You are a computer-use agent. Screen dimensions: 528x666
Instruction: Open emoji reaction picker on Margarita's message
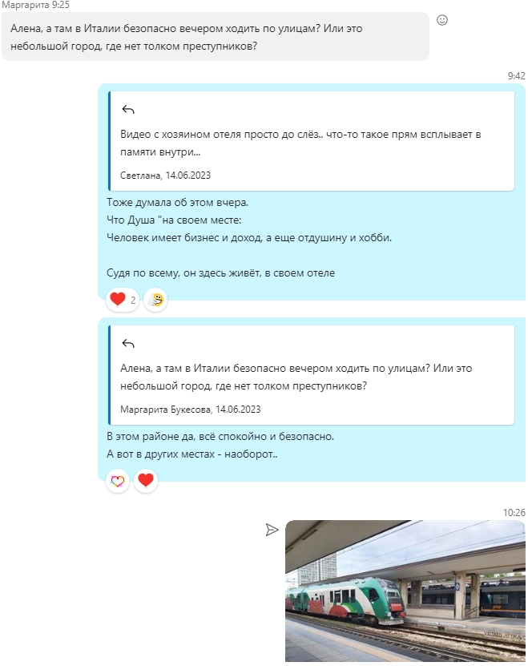tap(442, 20)
